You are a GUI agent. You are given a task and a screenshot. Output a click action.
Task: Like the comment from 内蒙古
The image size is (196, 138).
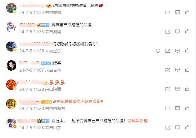point(187,108)
